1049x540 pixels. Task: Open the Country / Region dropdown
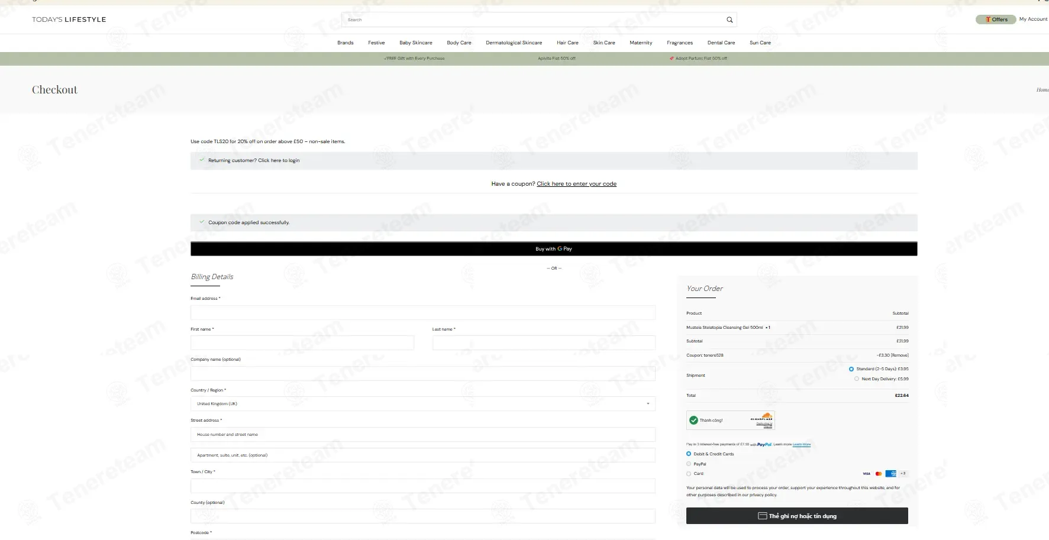tap(423, 404)
